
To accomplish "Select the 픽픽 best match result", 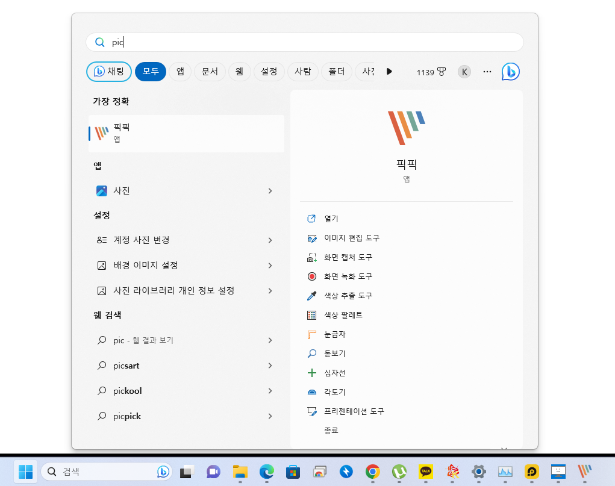I will (186, 133).
